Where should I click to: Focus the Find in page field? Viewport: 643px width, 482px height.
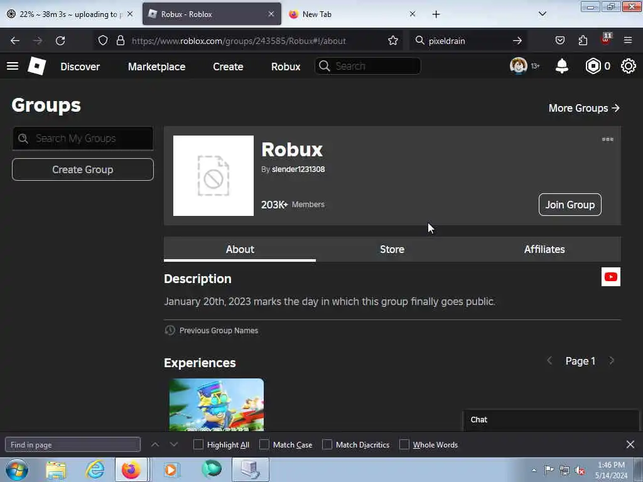click(73, 445)
